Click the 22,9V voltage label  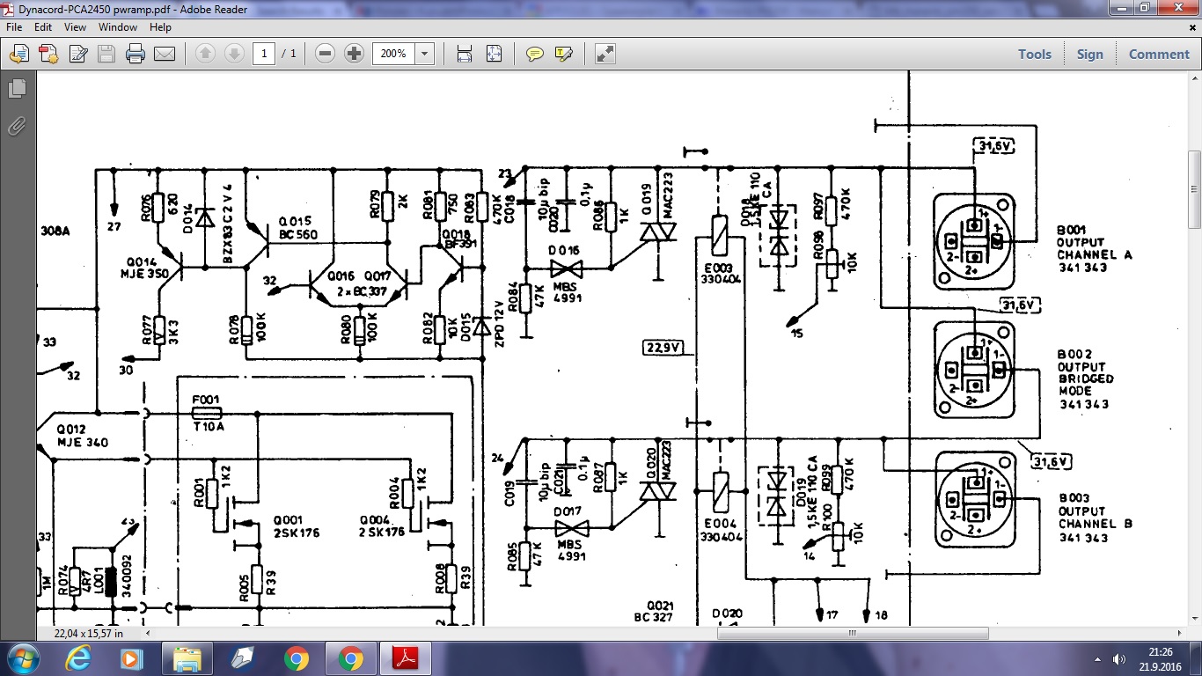pyautogui.click(x=663, y=348)
